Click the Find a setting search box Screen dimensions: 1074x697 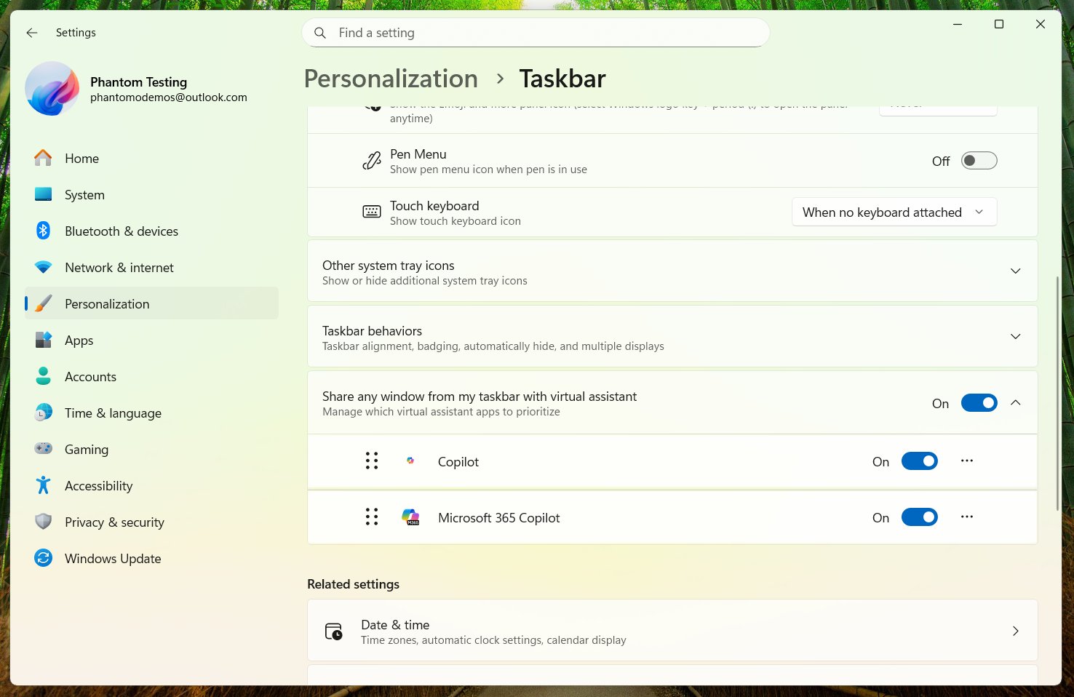(536, 32)
